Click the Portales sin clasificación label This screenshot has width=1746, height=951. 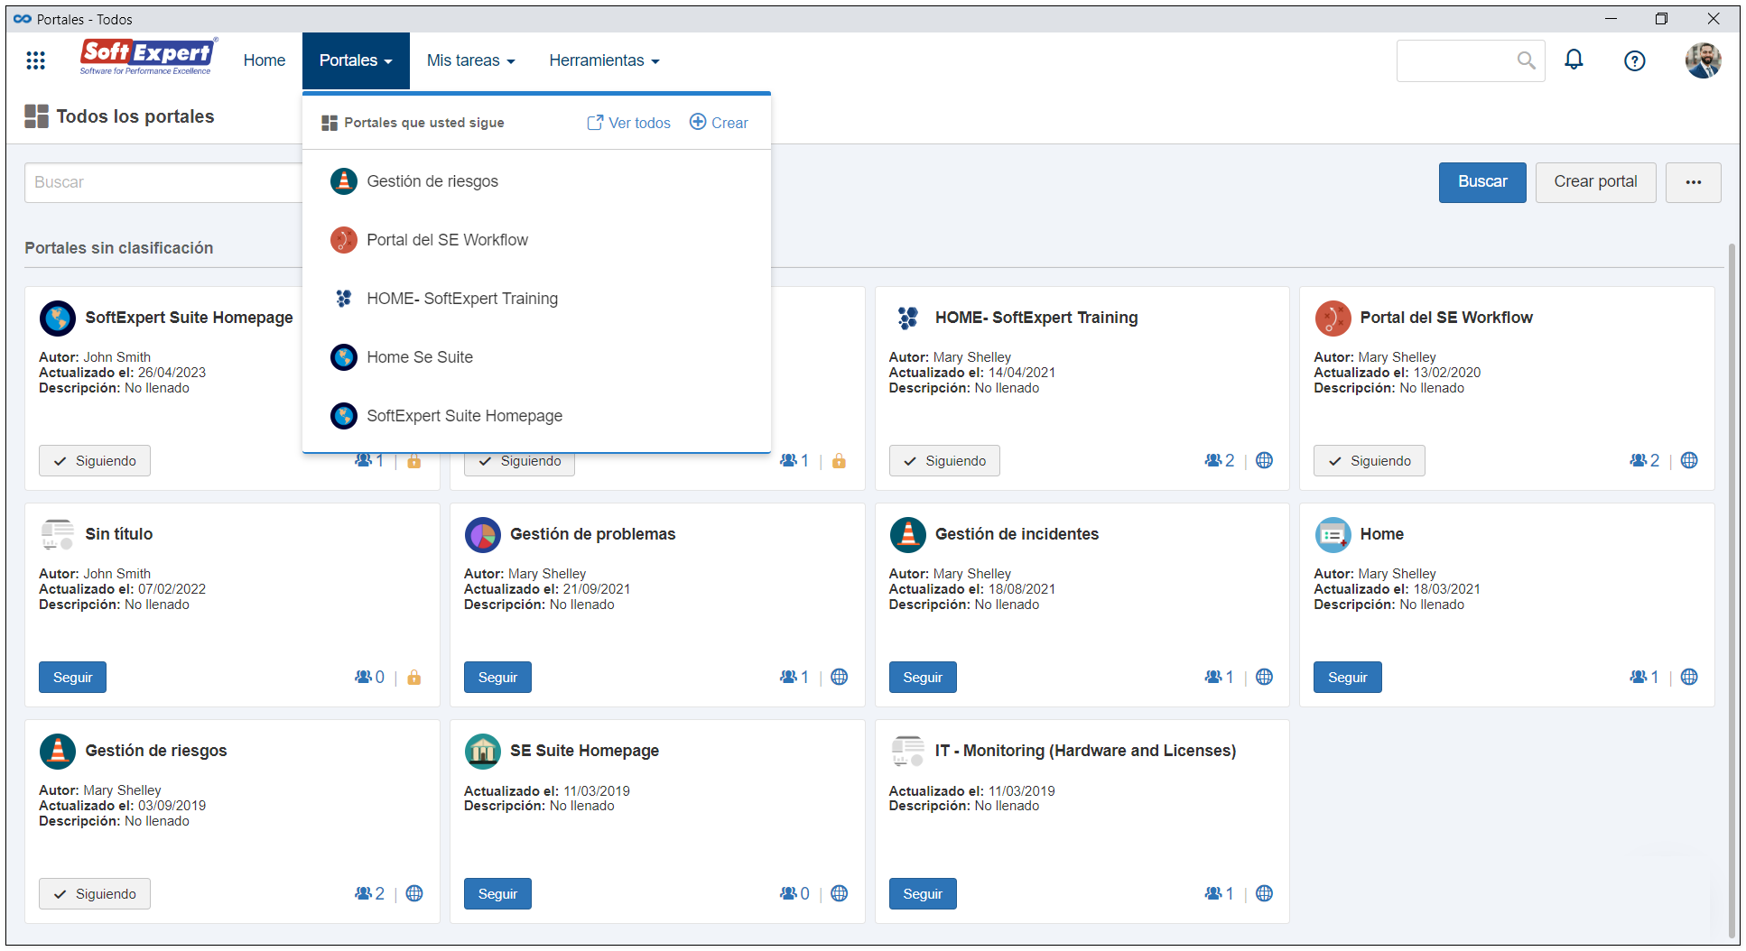click(118, 248)
